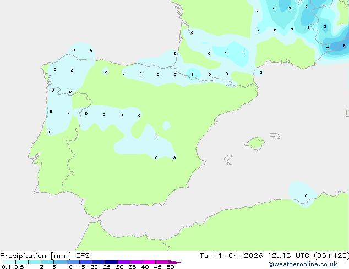Click the 2 to 5 mm legend color
This screenshot has height=269, width=349.
(x=47, y=262)
